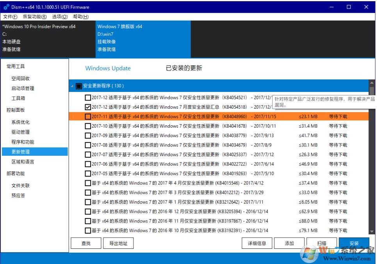The height and width of the screenshot is (264, 377).
Task: Open 详细信息 for the selected update
Action: pyautogui.click(x=257, y=243)
